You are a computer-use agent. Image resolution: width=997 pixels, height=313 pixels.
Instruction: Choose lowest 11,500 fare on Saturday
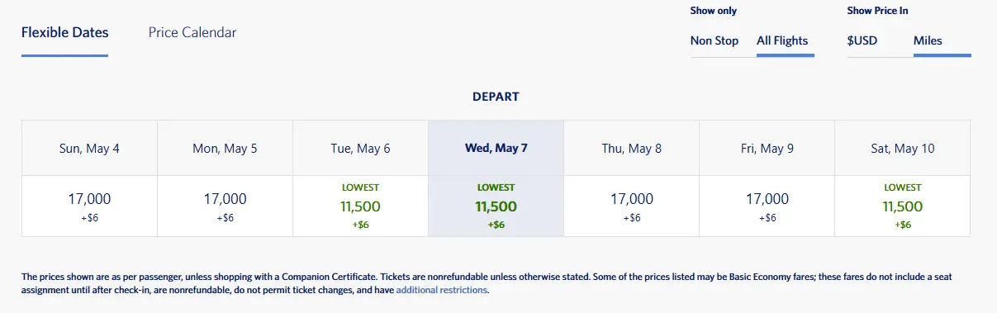[x=902, y=206]
